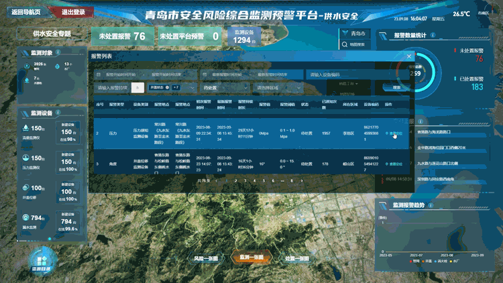Click the 26.5℃ weather indicator

(x=461, y=14)
